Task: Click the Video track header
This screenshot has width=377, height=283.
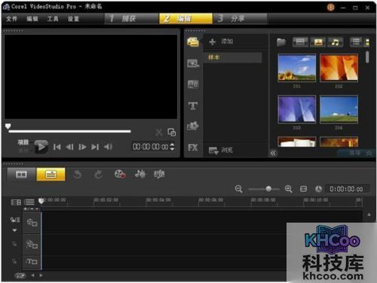Action: tap(32, 223)
